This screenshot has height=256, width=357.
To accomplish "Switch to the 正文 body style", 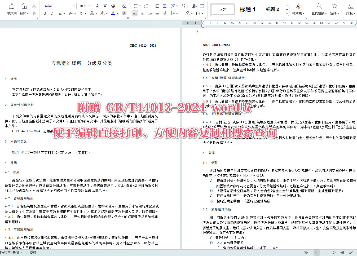I will tap(222, 9).
